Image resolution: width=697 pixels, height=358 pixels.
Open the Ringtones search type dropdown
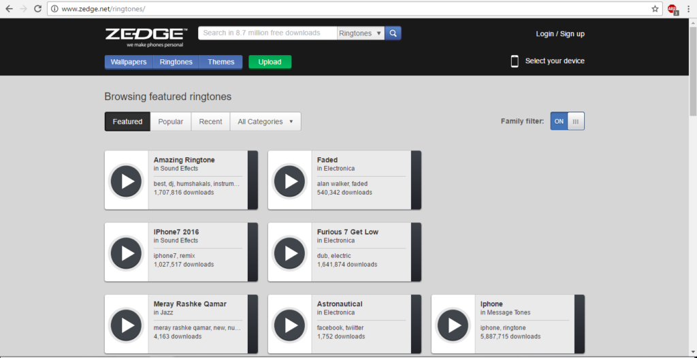pyautogui.click(x=361, y=33)
